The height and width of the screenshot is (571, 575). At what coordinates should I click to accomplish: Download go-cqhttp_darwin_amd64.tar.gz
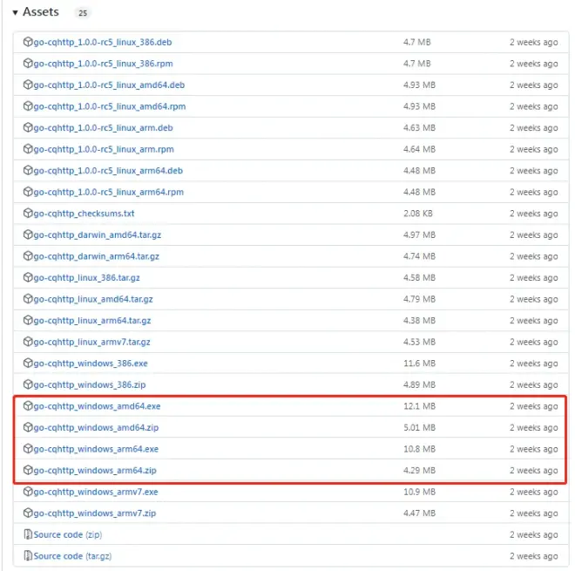98,235
